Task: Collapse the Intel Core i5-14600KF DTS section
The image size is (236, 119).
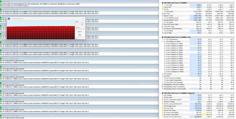Action: [160, 37]
